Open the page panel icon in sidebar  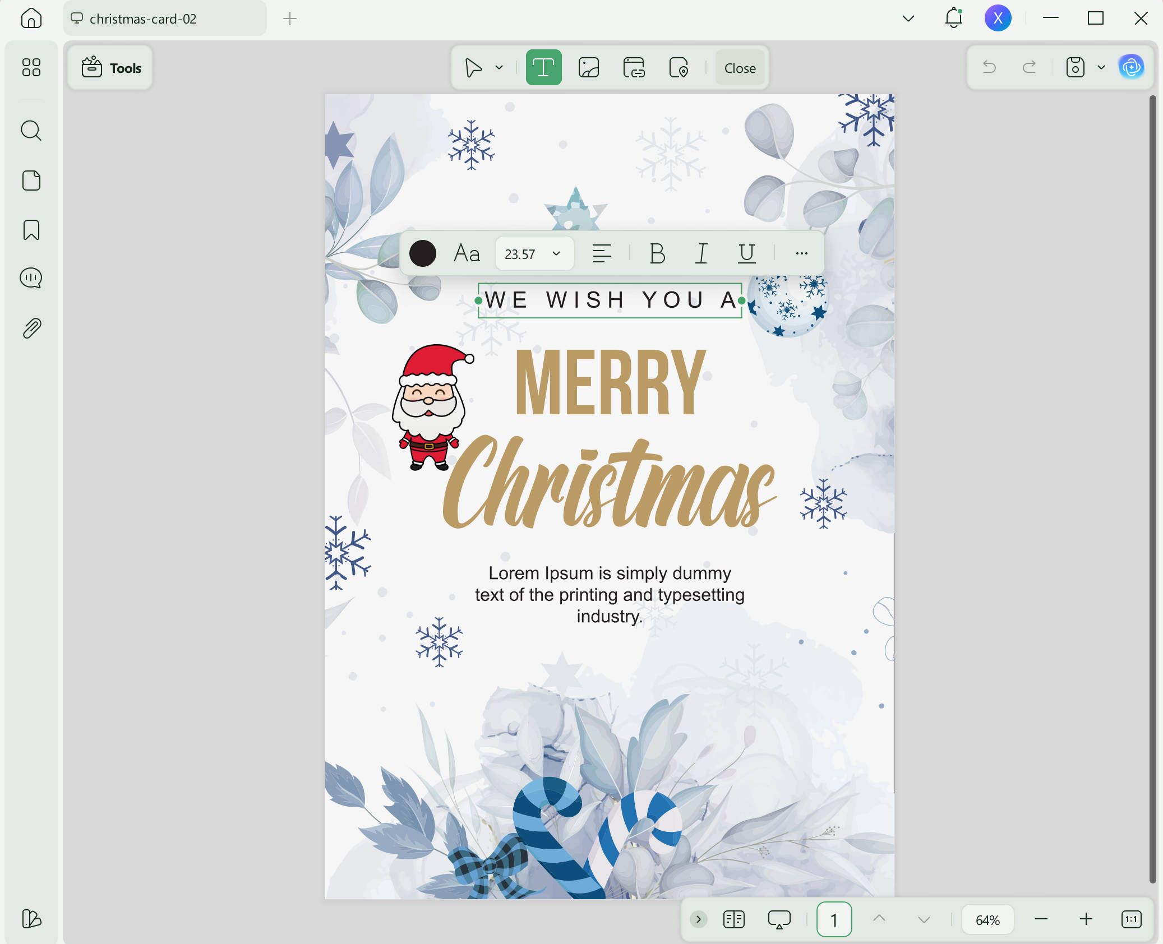(31, 181)
